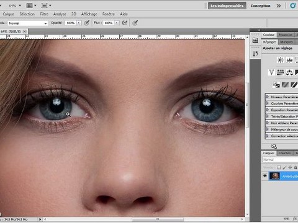Add a Vibrance adjustment (V triangle icon)
The height and width of the screenshot is (223, 298).
tap(271, 72)
